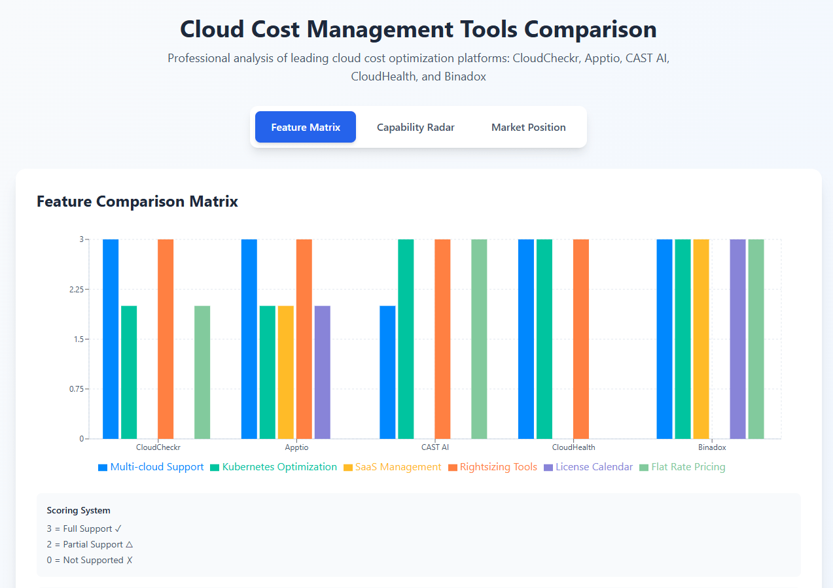The width and height of the screenshot is (833, 588).
Task: Click the '3 = Full Support' line
Action: pos(84,528)
